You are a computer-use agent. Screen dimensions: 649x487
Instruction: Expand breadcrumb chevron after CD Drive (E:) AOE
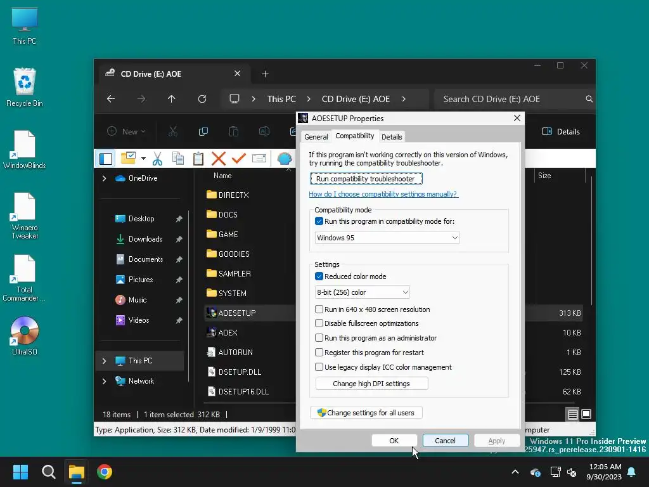[x=404, y=99]
